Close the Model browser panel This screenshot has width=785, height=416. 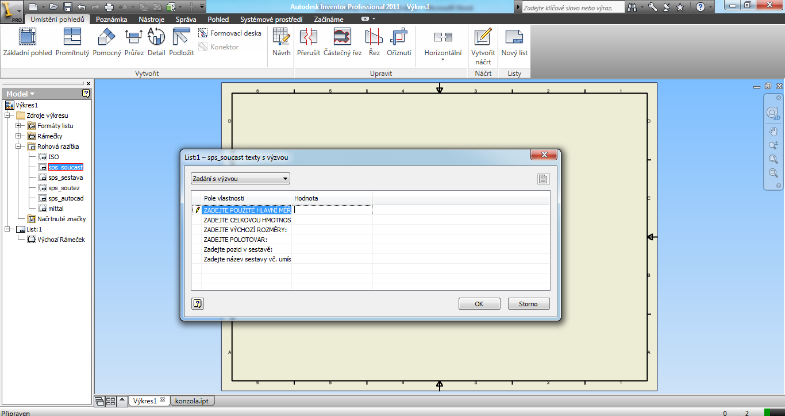click(88, 83)
